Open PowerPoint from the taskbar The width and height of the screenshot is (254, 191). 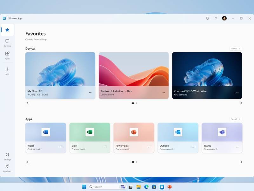170,187
